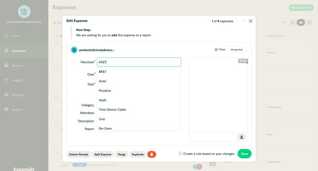
Task: Select Hyatt from merchant suggestions
Action: click(139, 100)
